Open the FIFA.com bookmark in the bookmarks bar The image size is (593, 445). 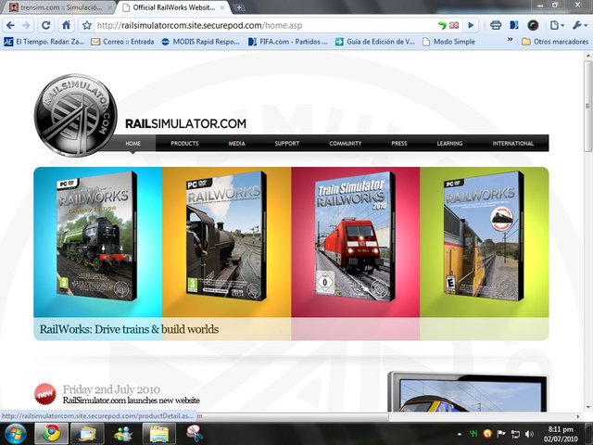[x=283, y=41]
